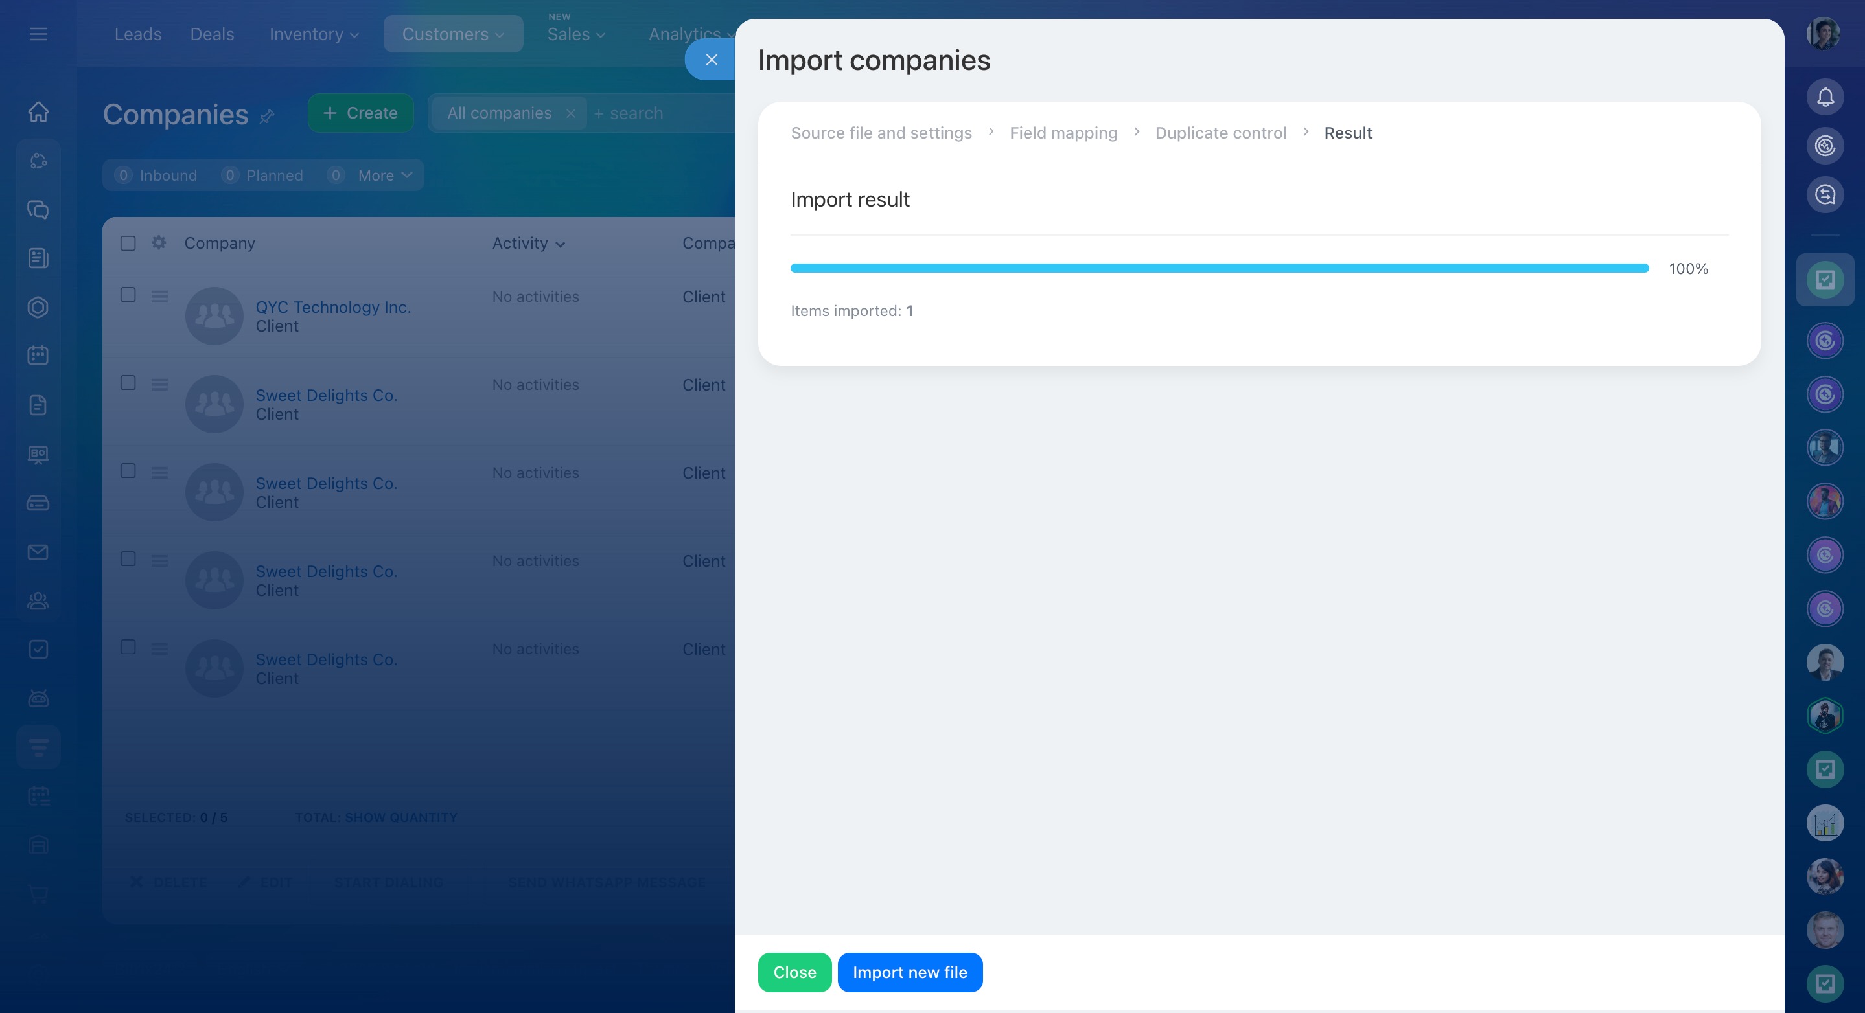The width and height of the screenshot is (1865, 1013).
Task: Open chat messenger icon in left sidebar
Action: 38,210
